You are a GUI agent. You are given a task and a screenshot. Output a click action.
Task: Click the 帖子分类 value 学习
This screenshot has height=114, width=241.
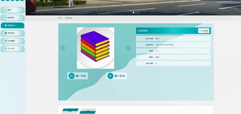coord(157,38)
